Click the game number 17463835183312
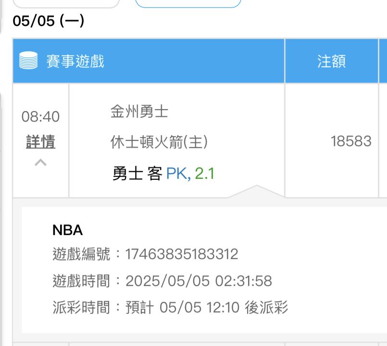The height and width of the screenshot is (346, 387). [x=182, y=254]
